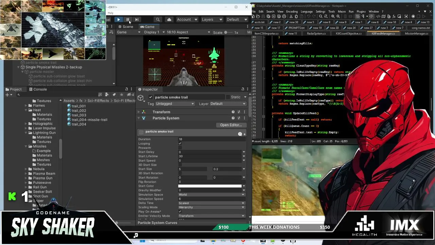Collapse the Missiles folder
This screenshot has height=245, width=435.
point(26,146)
